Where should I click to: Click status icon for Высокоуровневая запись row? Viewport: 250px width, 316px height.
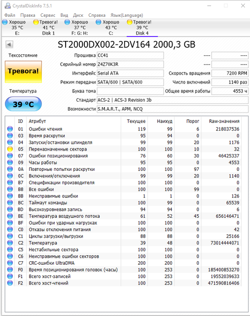10,209
